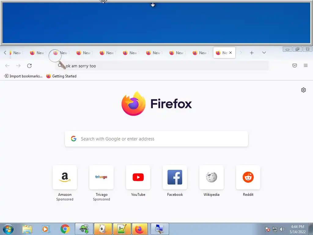This screenshot has height=235, width=313.
Task: Open the Action Center flag in the tray
Action: coord(267,229)
